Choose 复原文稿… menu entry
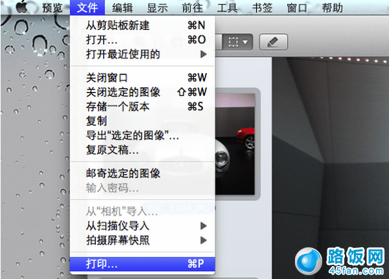Viewport: 389px width, 279px height. point(143,150)
